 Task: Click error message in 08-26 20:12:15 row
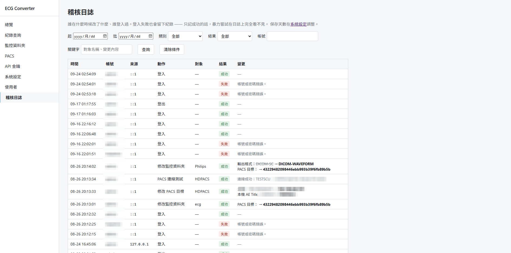point(252,234)
